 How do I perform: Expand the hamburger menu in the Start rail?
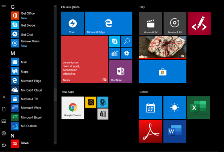(x=4, y=6)
